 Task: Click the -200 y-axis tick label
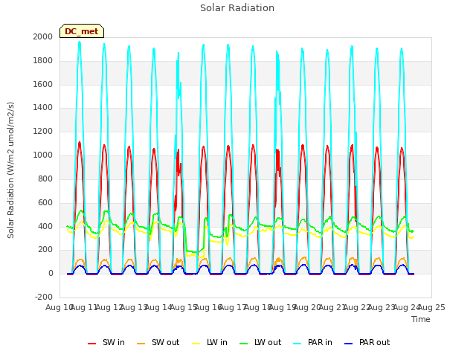pyautogui.click(x=44, y=297)
